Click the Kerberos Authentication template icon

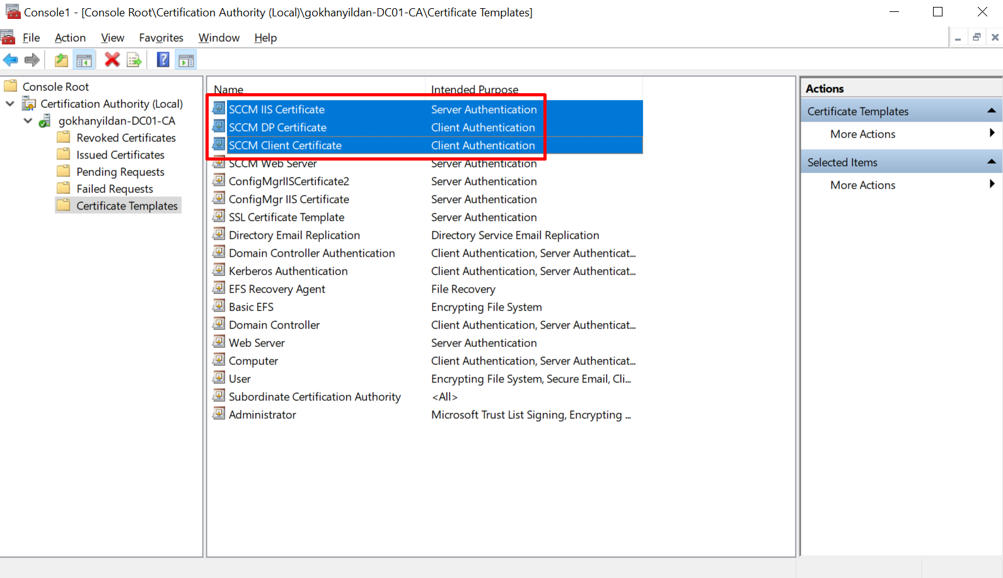pyautogui.click(x=219, y=270)
